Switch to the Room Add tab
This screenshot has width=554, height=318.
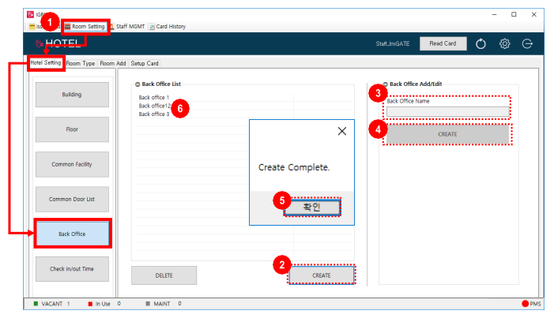(113, 63)
